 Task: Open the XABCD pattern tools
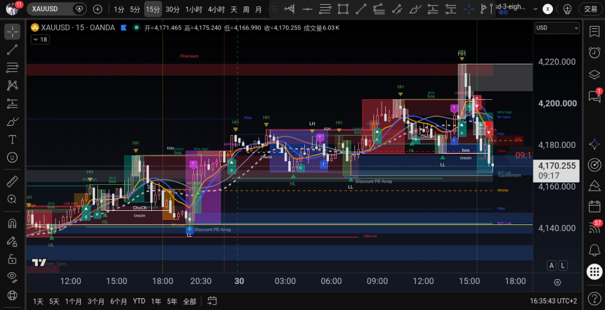[x=12, y=85]
